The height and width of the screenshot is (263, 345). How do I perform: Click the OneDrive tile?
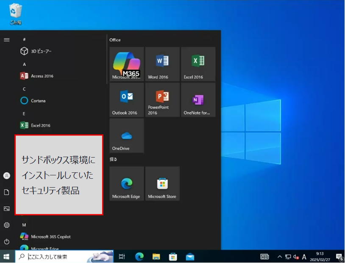pos(126,135)
